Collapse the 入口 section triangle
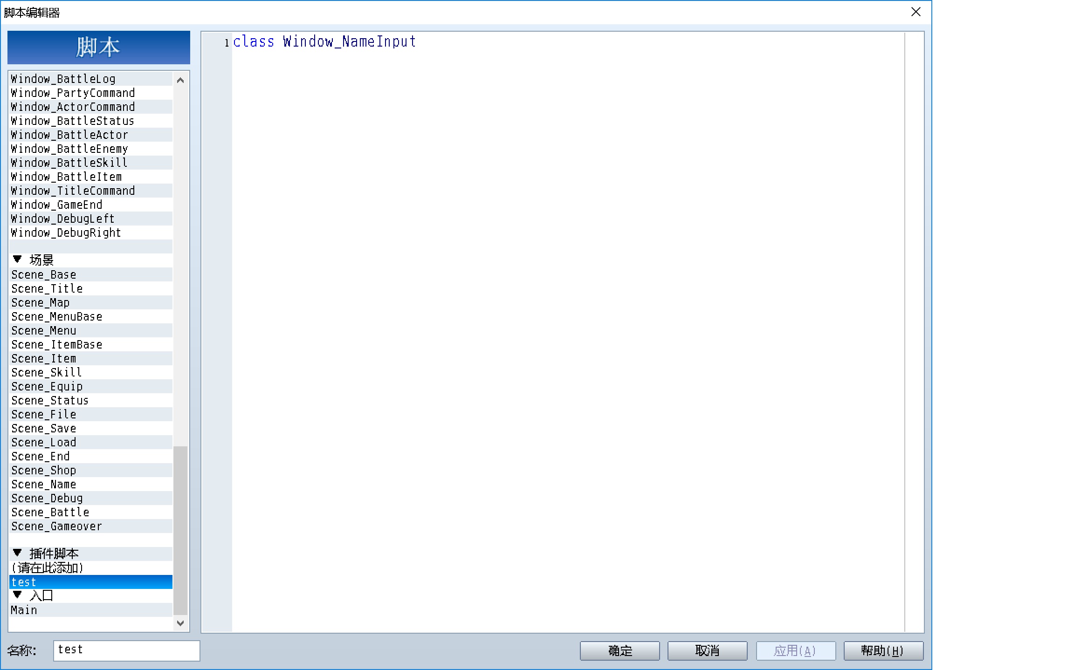The width and height of the screenshot is (1074, 670). coord(17,595)
